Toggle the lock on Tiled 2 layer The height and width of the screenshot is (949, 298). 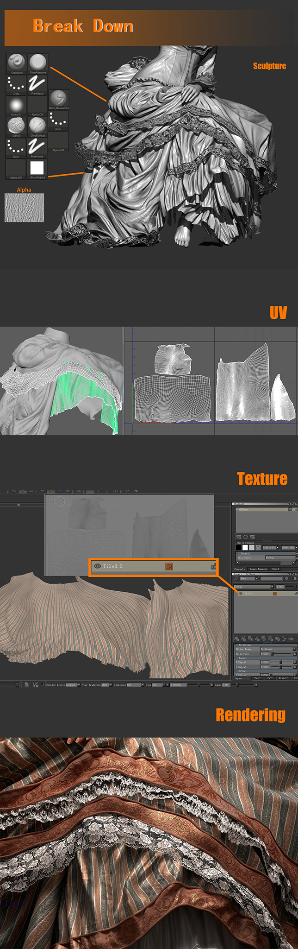pos(296,594)
